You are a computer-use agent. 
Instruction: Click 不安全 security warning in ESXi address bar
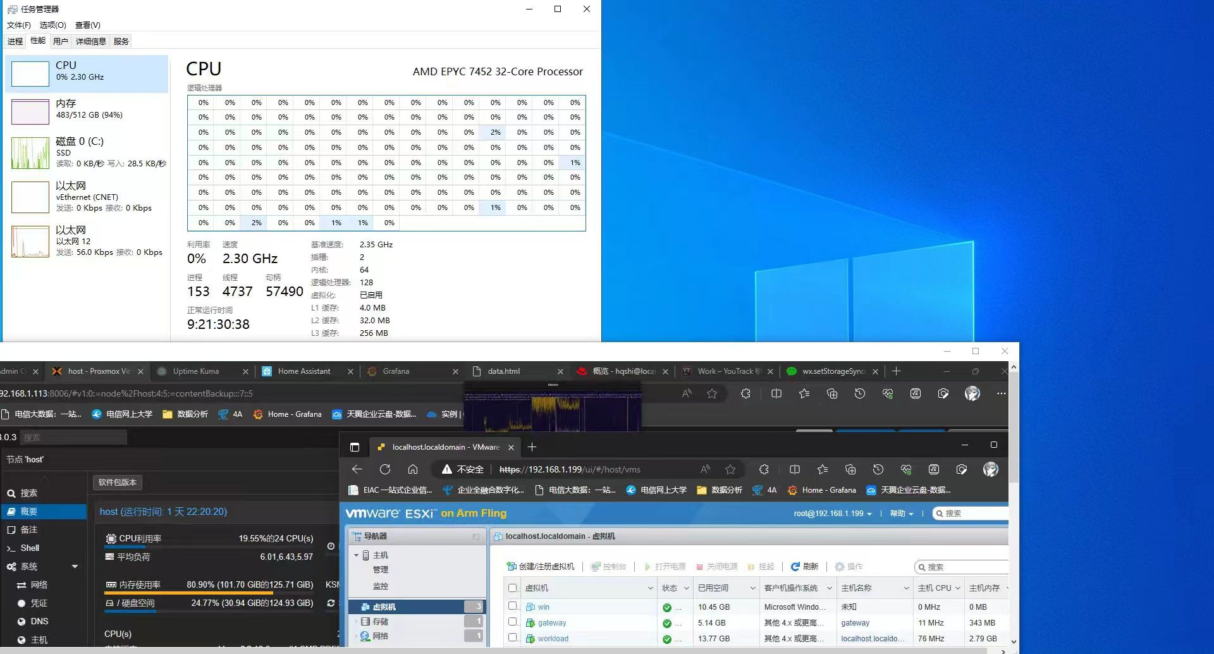(463, 469)
